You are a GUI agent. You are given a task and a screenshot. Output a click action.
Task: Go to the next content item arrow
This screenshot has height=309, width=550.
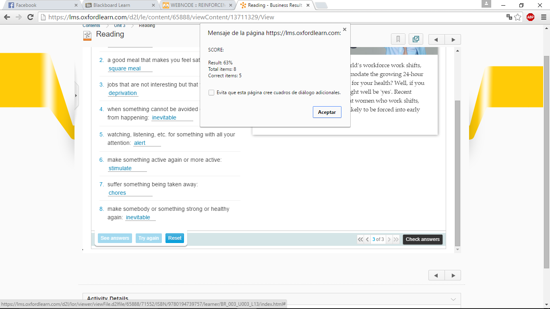point(453,39)
